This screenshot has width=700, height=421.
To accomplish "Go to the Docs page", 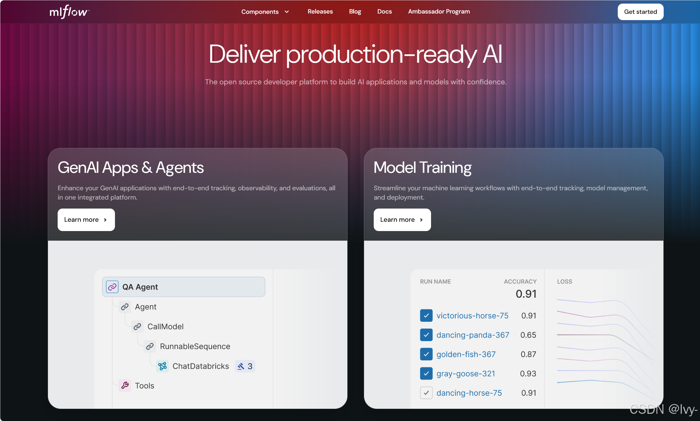I will click(x=384, y=11).
